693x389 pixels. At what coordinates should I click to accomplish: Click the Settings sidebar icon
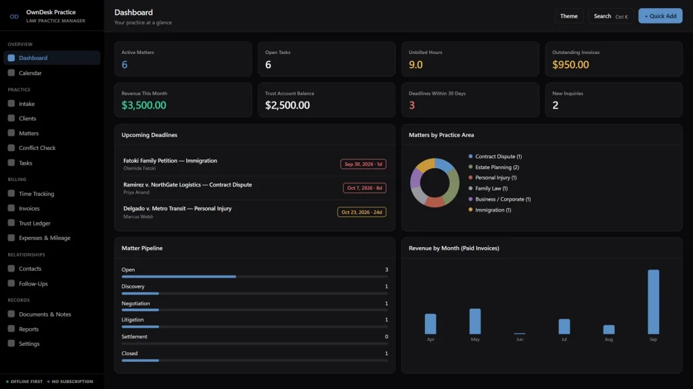click(x=11, y=344)
